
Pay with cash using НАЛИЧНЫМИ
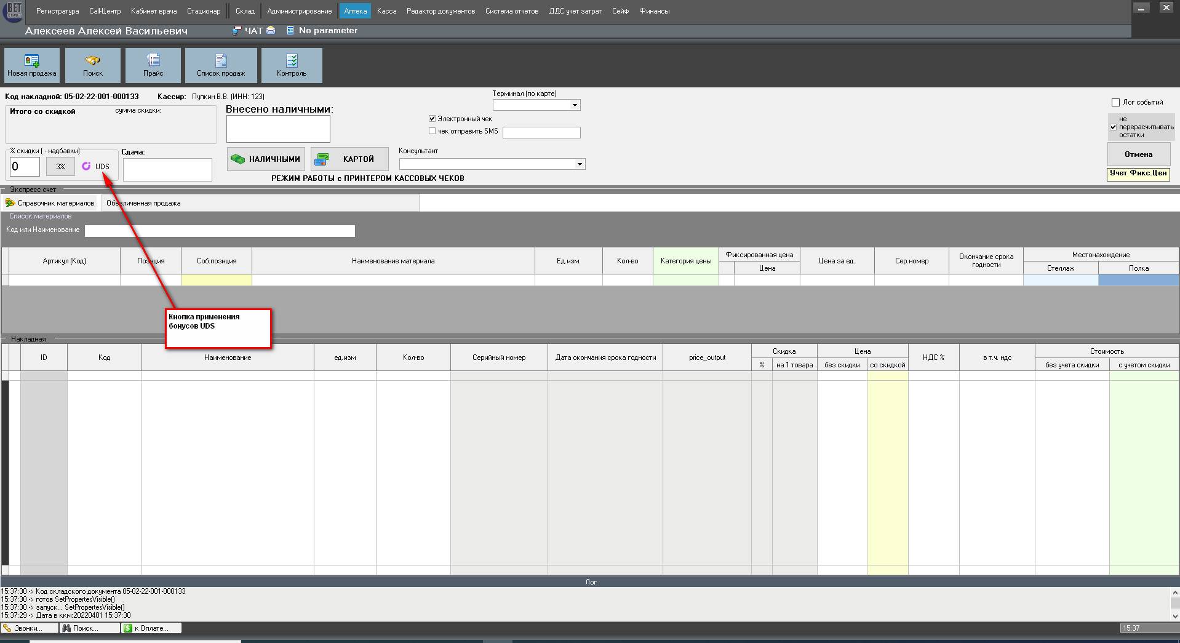[x=266, y=159]
